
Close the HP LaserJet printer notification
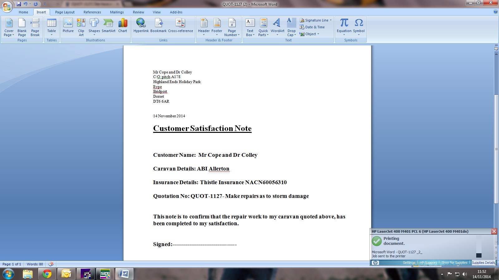[494, 231]
